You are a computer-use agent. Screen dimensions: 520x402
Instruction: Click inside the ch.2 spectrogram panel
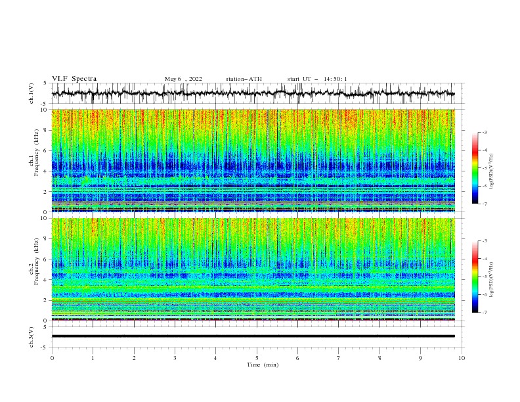coord(253,269)
